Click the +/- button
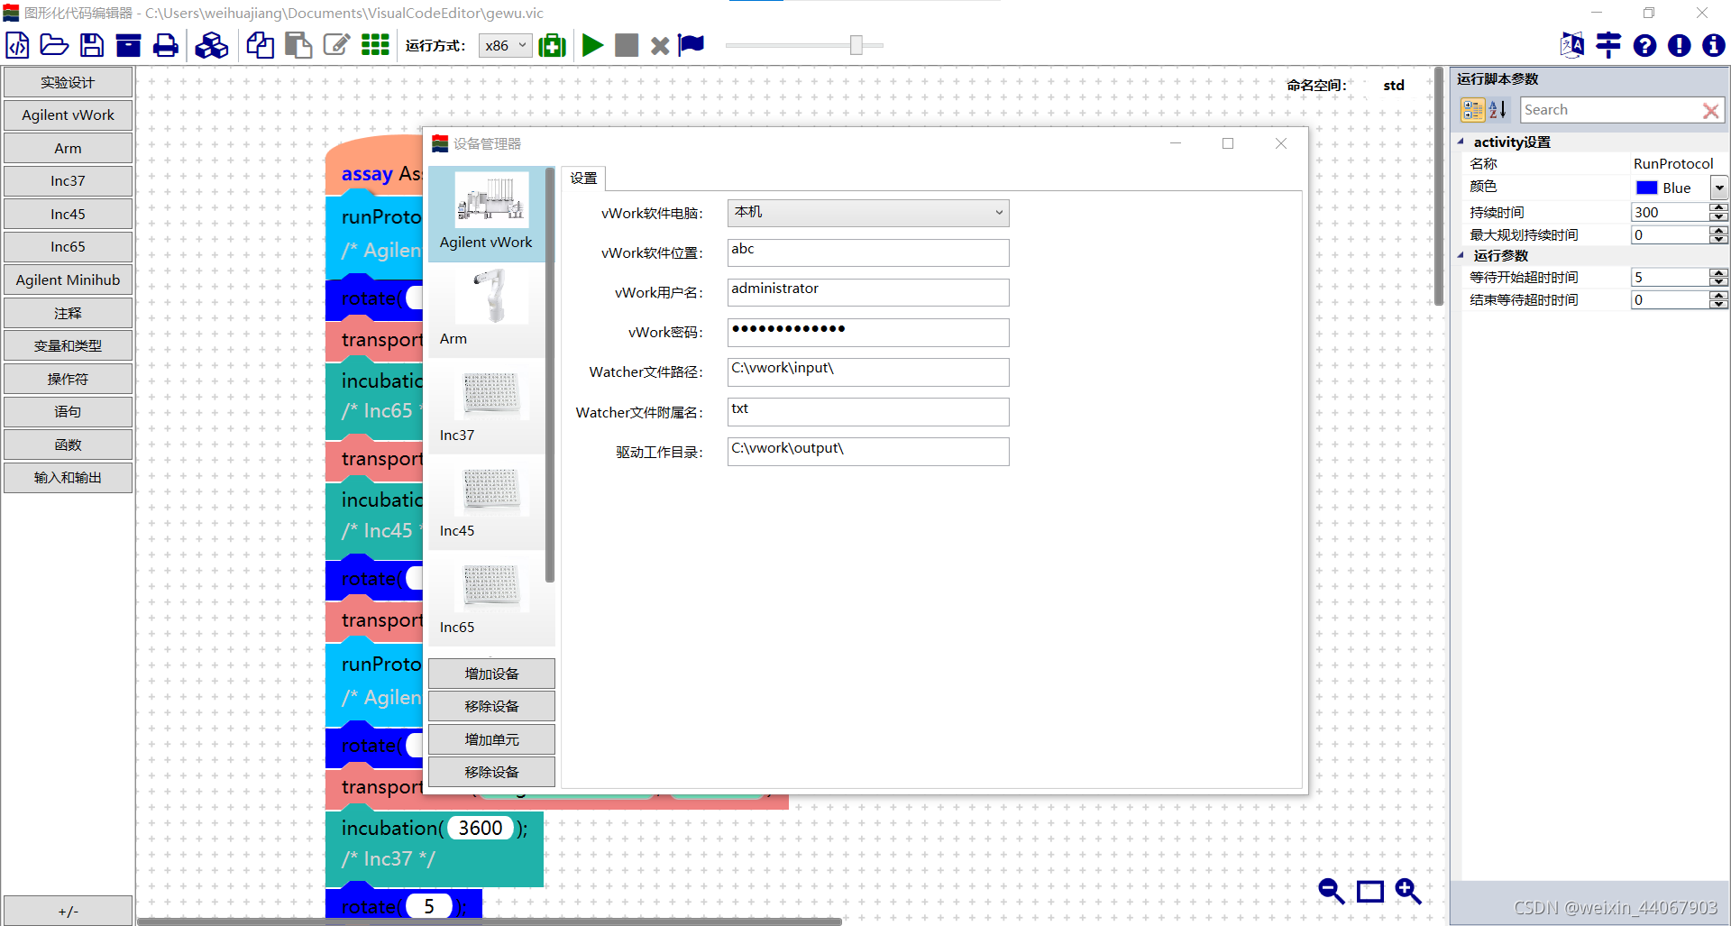The width and height of the screenshot is (1731, 926). 68,911
